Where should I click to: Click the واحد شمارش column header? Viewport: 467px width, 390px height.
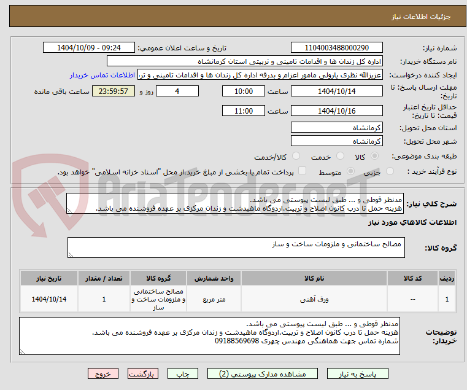pyautogui.click(x=214, y=278)
